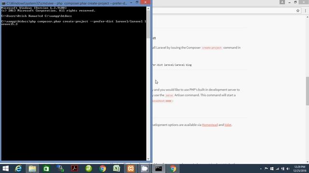Click the 'laravel/laravel blog' code line
This screenshot has width=309, height=173.
point(178,65)
